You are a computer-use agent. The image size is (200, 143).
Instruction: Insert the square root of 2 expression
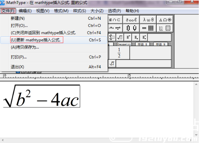coord(112,64)
